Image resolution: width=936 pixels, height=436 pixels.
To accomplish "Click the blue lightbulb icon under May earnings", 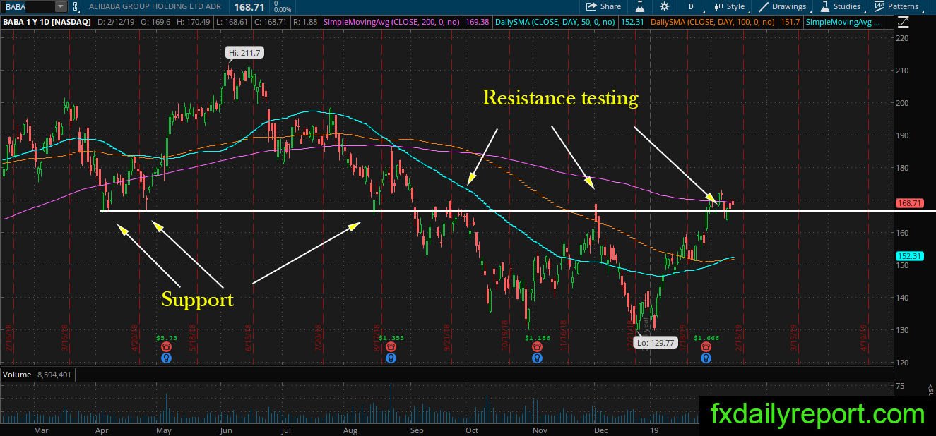I will [x=165, y=358].
